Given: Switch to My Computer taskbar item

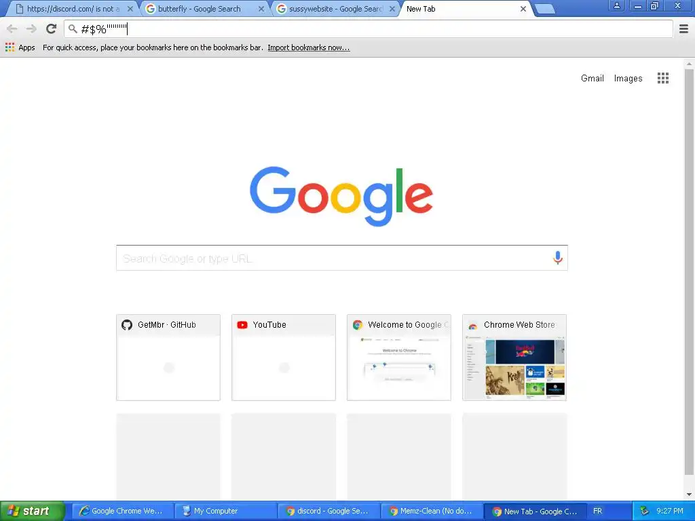Looking at the screenshot, I should pos(225,511).
